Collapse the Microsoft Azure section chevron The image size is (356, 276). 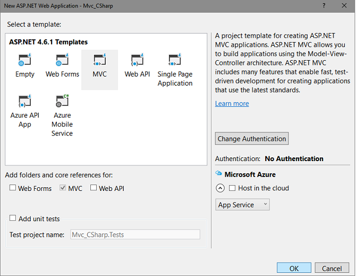click(x=220, y=188)
